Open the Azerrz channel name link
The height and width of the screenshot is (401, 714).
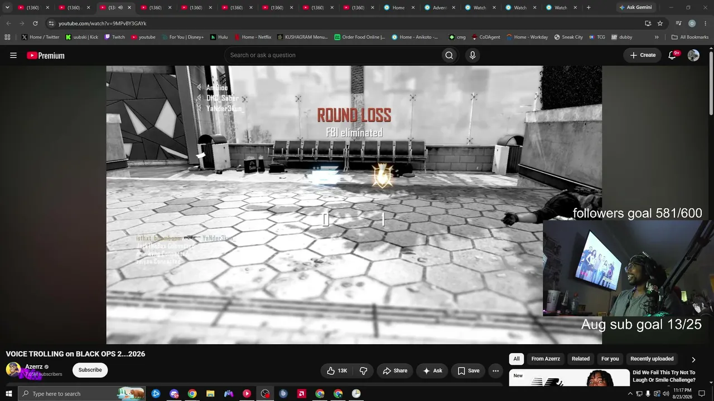coord(33,367)
